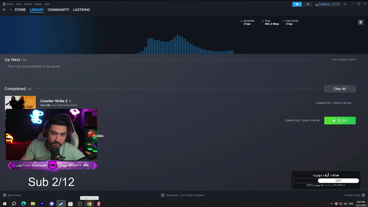Click the download throughput graph
The image size is (368, 207).
click(186, 44)
